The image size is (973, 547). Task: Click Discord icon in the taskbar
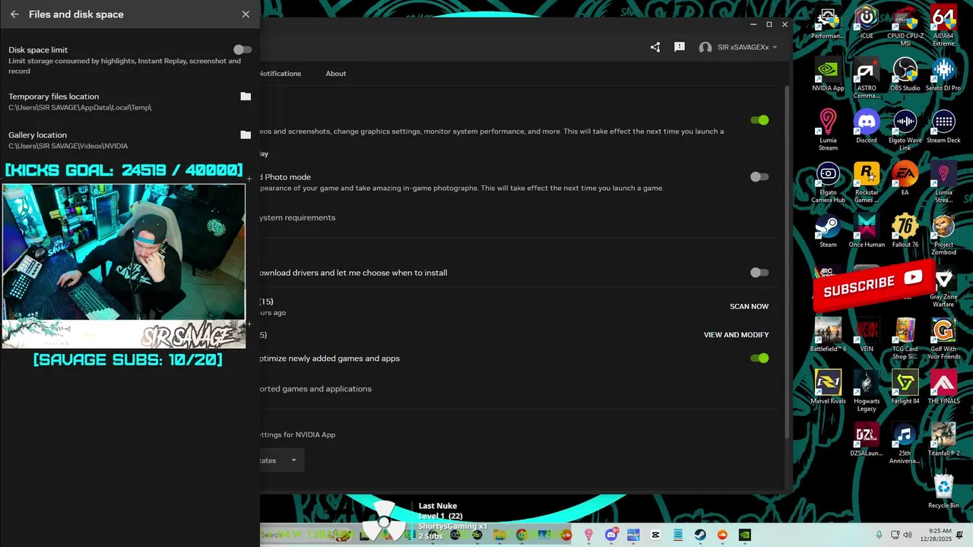click(610, 535)
